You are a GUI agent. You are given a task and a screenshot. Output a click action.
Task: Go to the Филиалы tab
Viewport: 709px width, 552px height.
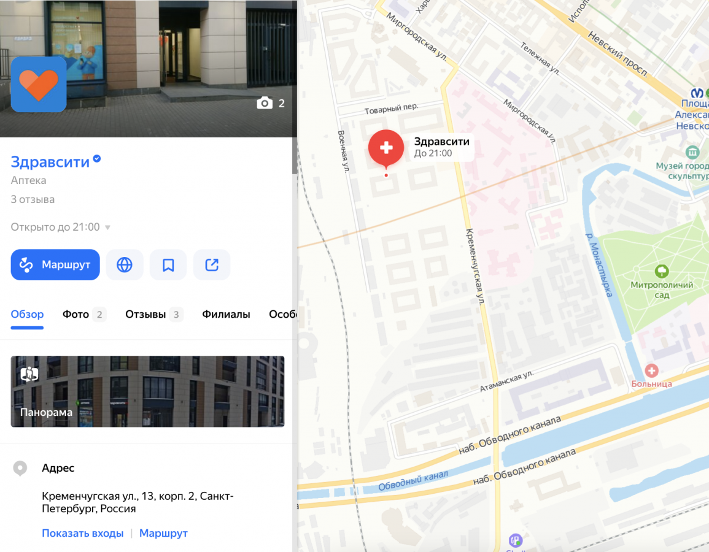(226, 315)
